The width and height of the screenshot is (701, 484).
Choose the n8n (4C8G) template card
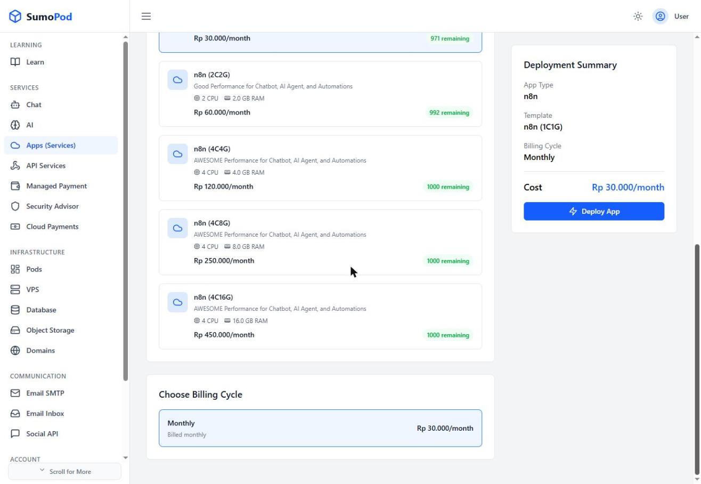[320, 242]
